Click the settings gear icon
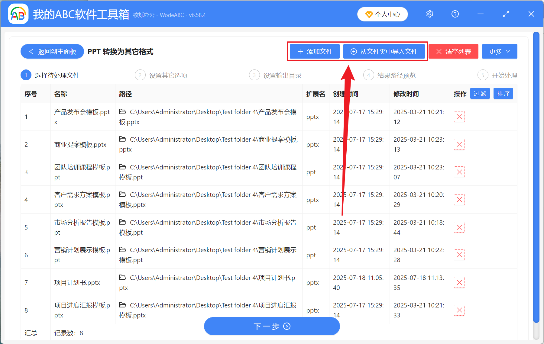This screenshot has height=344, width=544. click(429, 14)
